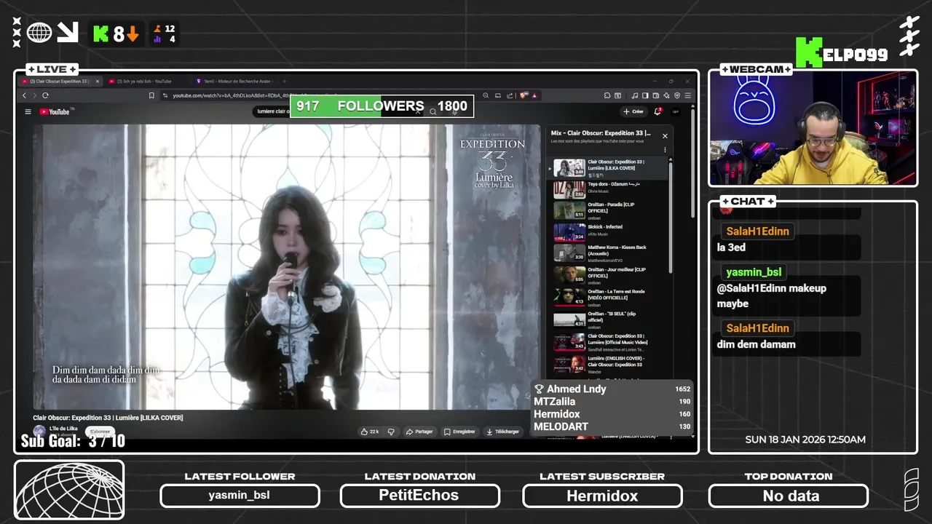
Task: Open the YouTube hamburger guide menu
Action: click(x=28, y=111)
